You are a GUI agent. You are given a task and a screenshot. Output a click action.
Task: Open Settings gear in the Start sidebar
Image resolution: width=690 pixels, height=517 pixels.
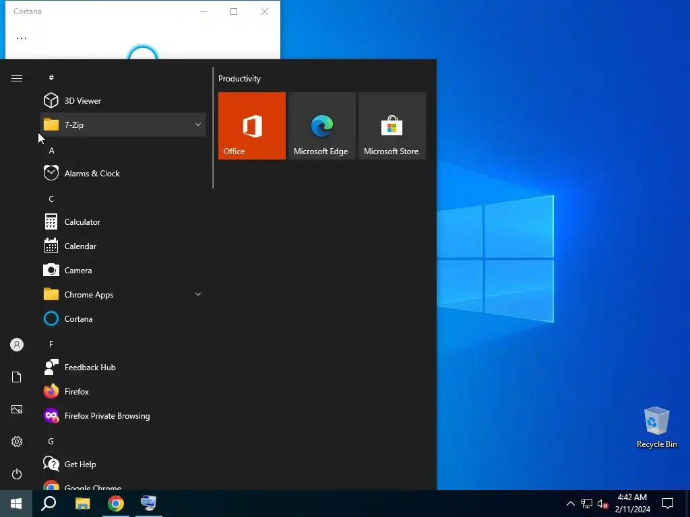[17, 442]
